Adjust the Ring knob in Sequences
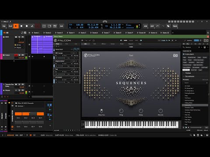The width and height of the screenshot is (210, 157). tap(121, 111)
